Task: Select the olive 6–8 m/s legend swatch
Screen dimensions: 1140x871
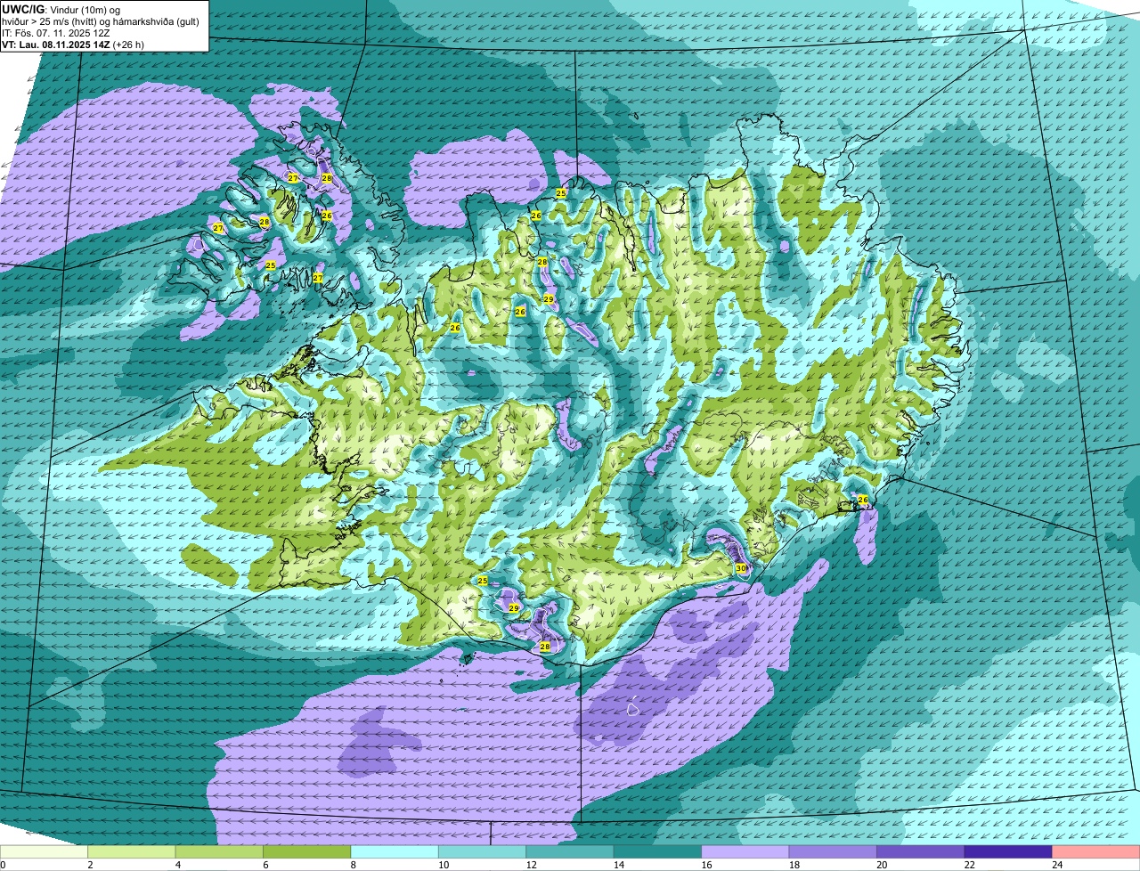Action: click(307, 851)
